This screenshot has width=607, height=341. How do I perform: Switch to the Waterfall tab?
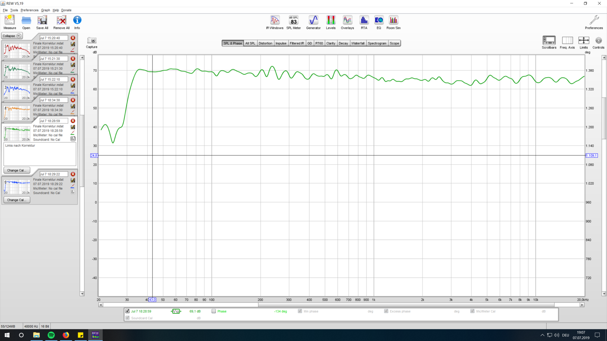[x=358, y=43]
